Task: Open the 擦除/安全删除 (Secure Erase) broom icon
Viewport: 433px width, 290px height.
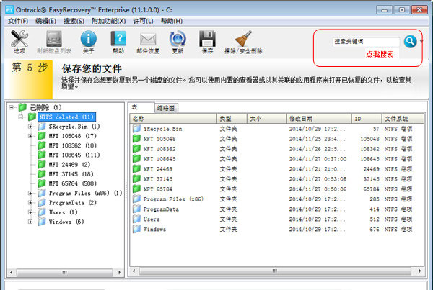Action: click(243, 42)
